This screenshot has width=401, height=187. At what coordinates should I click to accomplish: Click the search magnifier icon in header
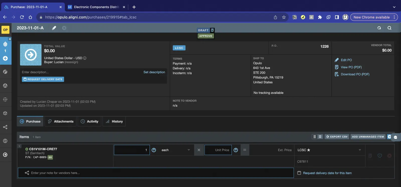389,28
